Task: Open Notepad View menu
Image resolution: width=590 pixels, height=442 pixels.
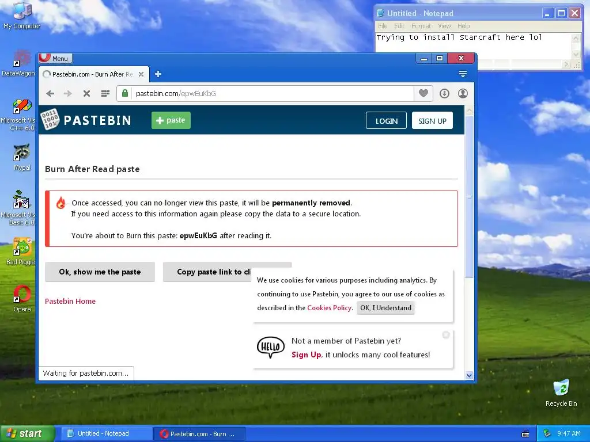Action: [444, 26]
